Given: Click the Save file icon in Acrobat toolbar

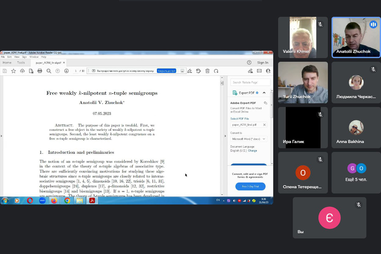Looking at the screenshot, I should point(5,71).
